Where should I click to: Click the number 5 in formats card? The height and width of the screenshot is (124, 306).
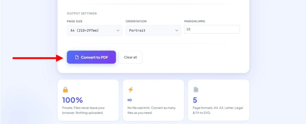click(195, 100)
